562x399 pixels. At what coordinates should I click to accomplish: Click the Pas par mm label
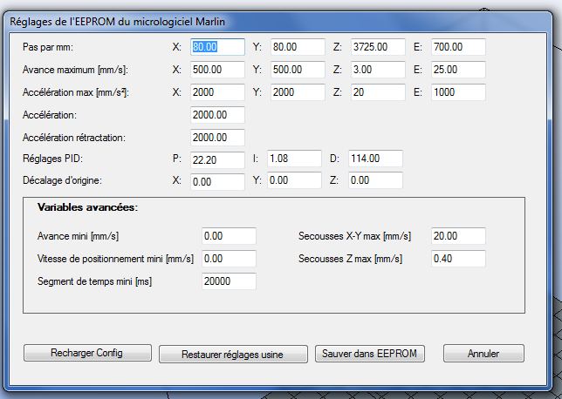[48, 47]
